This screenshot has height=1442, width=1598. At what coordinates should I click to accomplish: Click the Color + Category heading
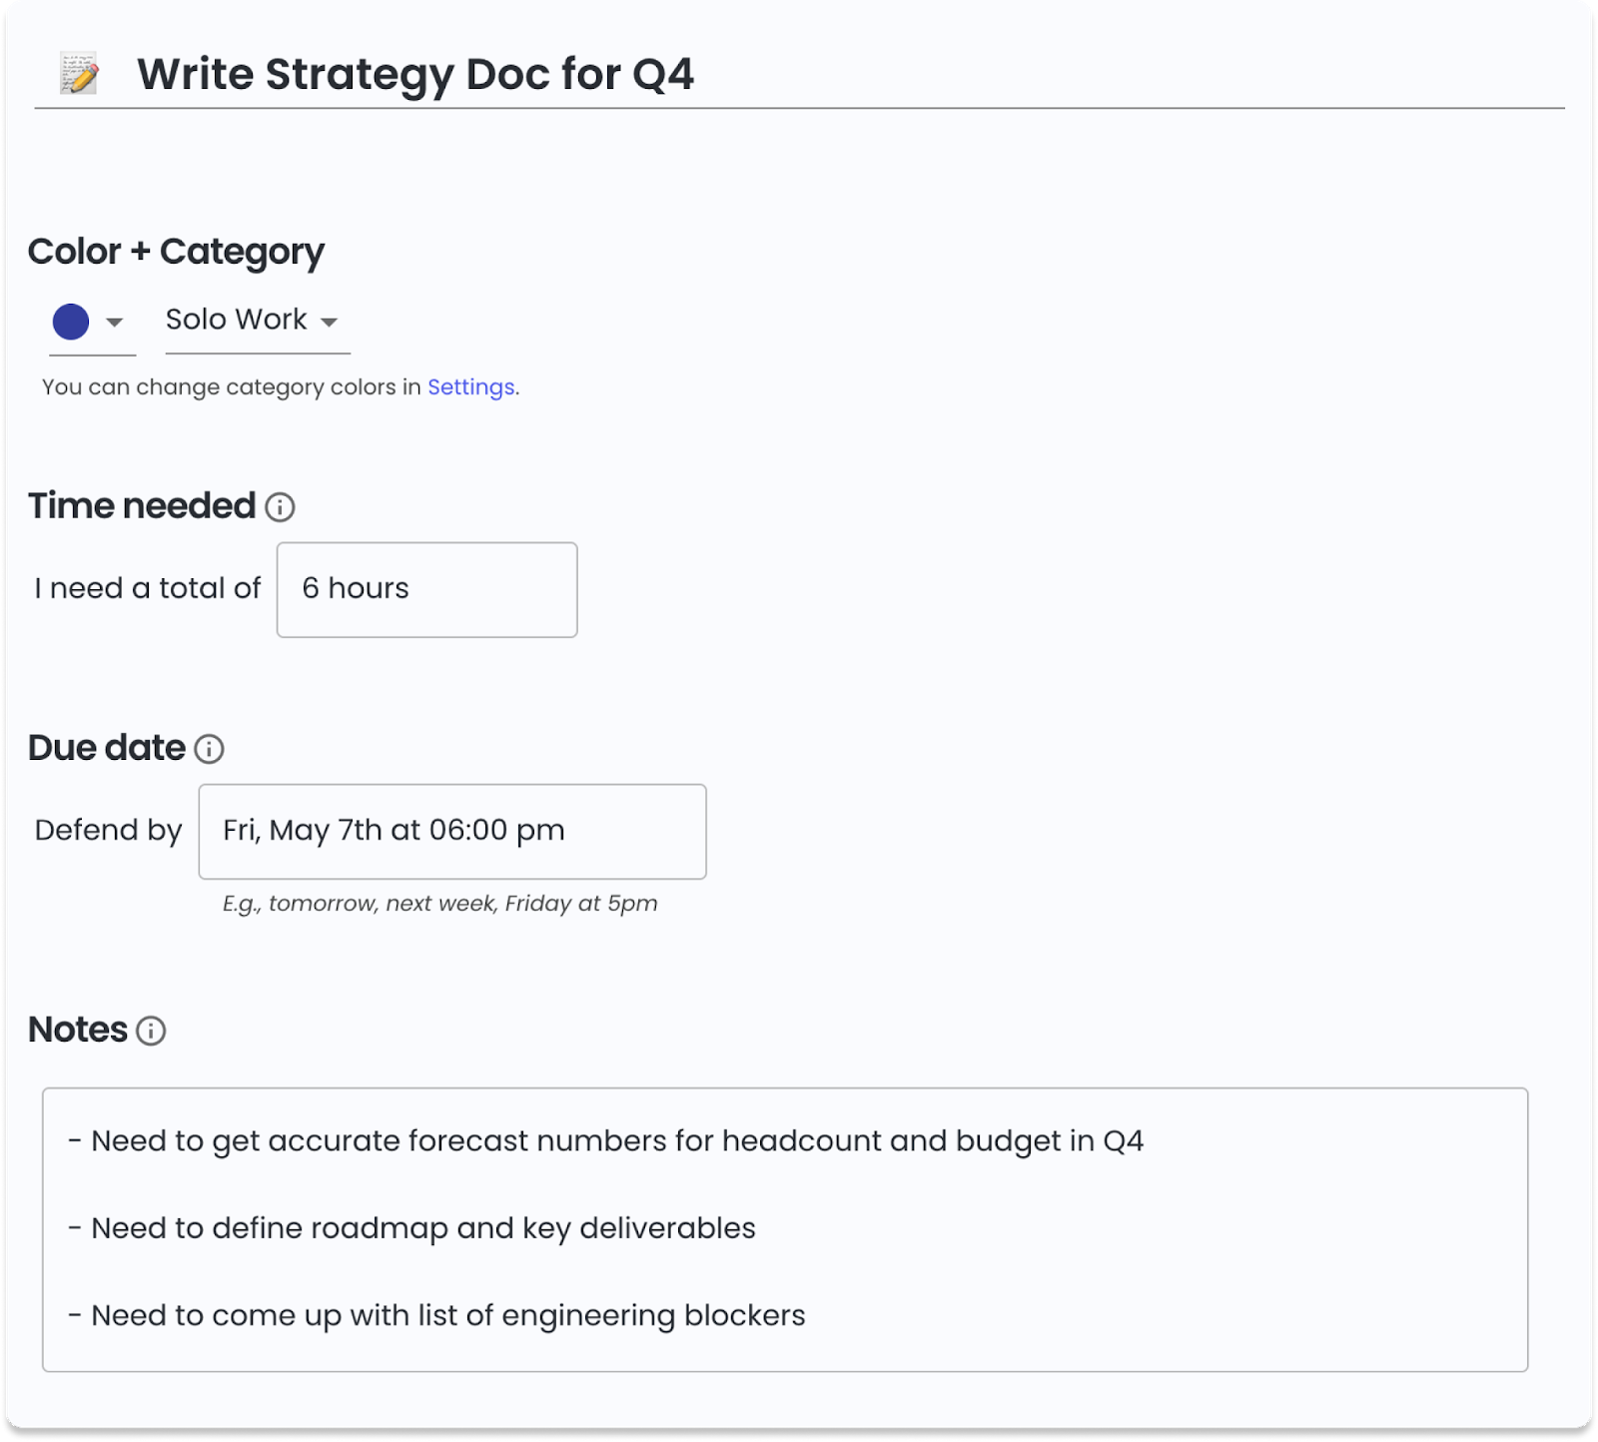click(176, 252)
